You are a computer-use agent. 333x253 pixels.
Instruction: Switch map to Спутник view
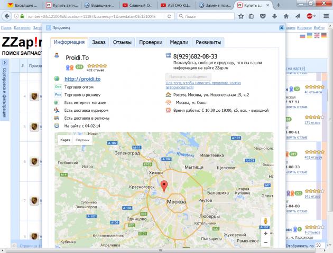click(x=82, y=140)
